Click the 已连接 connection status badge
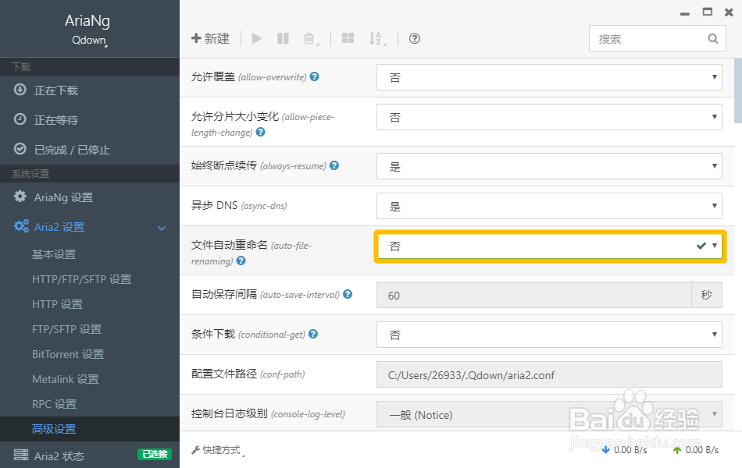The image size is (742, 468). (155, 454)
